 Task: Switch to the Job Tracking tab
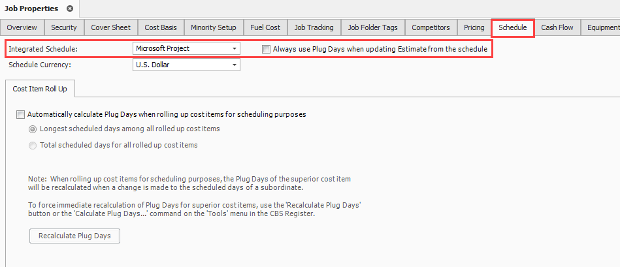(314, 27)
